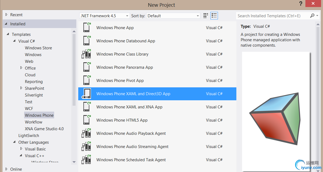Click the search magnifier icon
Viewport: 323px width, 172px height.
(x=312, y=16)
